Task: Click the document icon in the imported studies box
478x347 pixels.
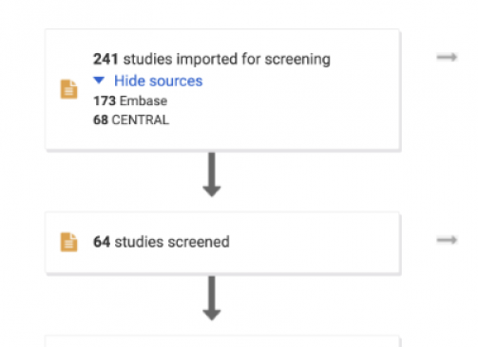Action: click(68, 89)
